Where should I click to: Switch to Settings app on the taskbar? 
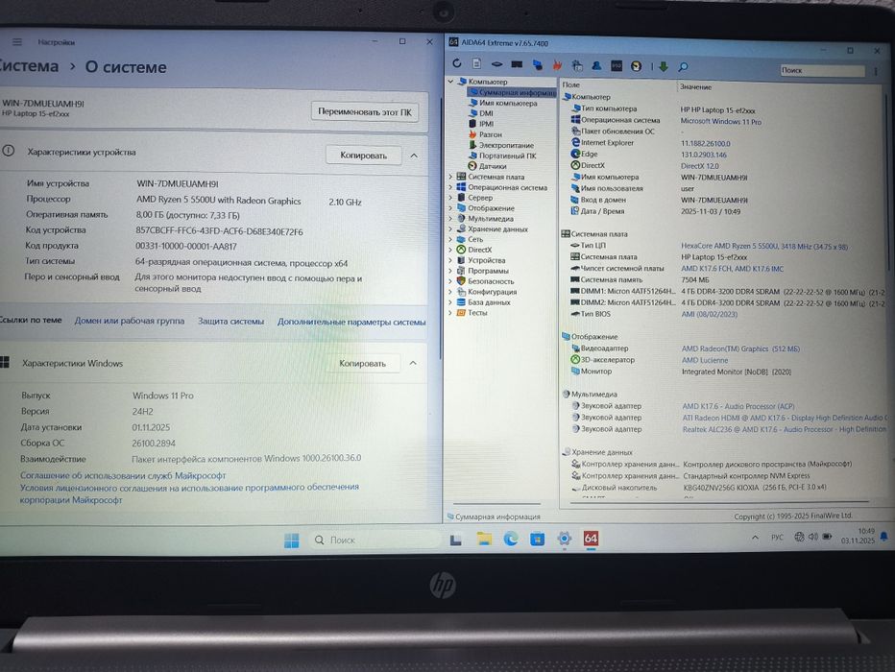(x=565, y=538)
